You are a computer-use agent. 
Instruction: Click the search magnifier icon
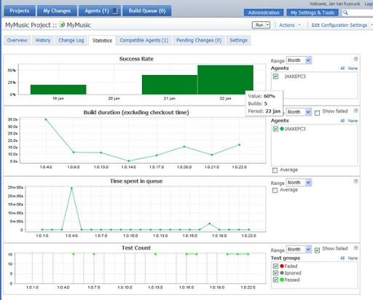coord(345,12)
